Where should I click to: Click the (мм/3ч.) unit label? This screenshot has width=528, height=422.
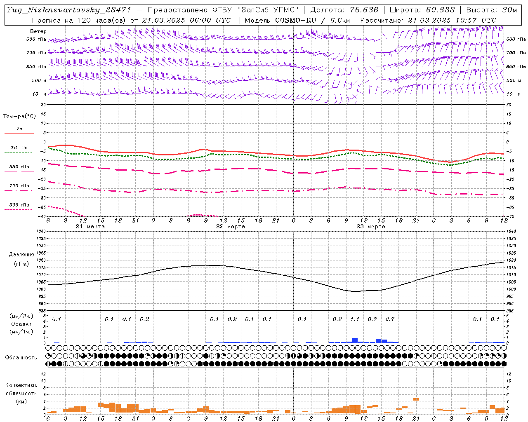point(21,316)
